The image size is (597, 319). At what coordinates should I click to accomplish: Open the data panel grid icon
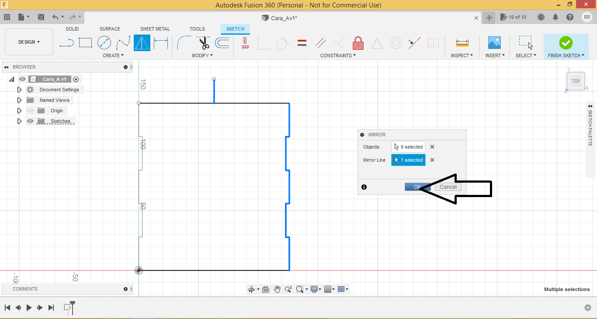(7, 17)
